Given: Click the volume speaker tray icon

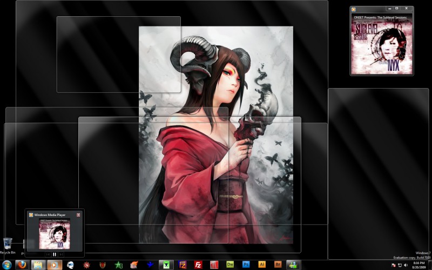Looking at the screenshot, I should point(406,265).
